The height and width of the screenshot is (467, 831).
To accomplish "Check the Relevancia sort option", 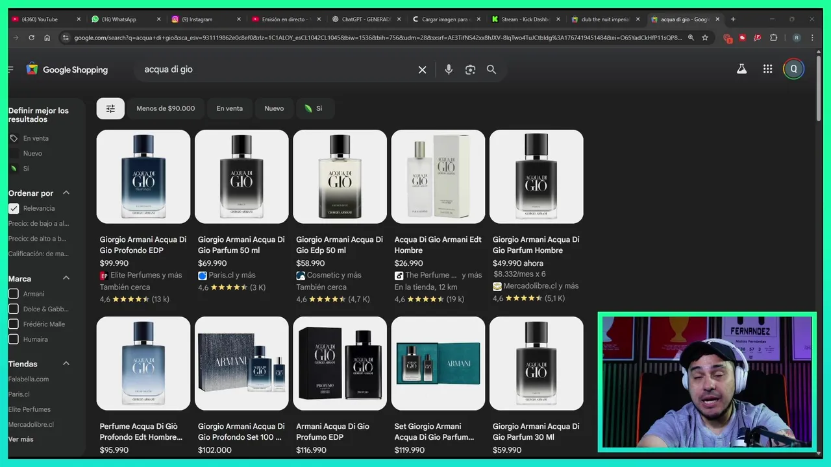I will click(x=14, y=208).
